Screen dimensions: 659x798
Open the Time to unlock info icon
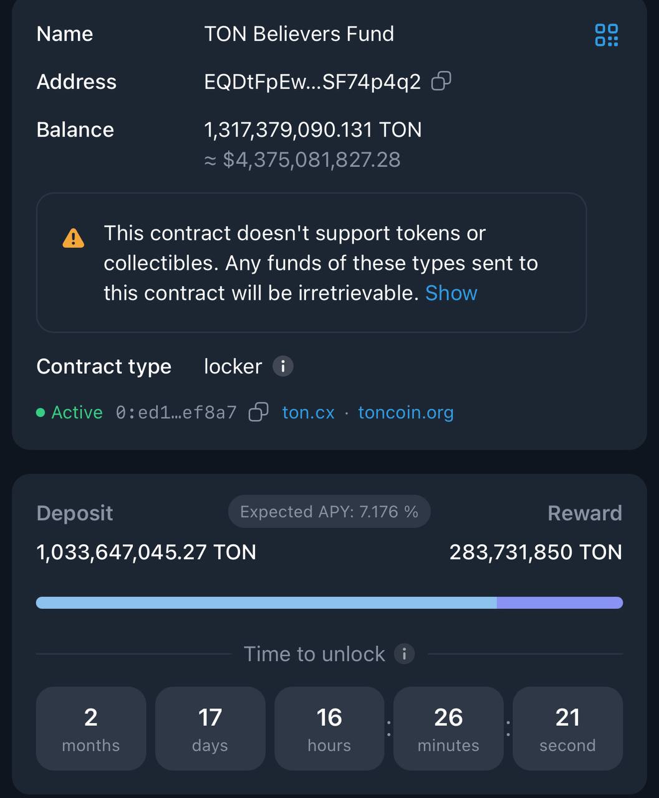click(x=404, y=654)
